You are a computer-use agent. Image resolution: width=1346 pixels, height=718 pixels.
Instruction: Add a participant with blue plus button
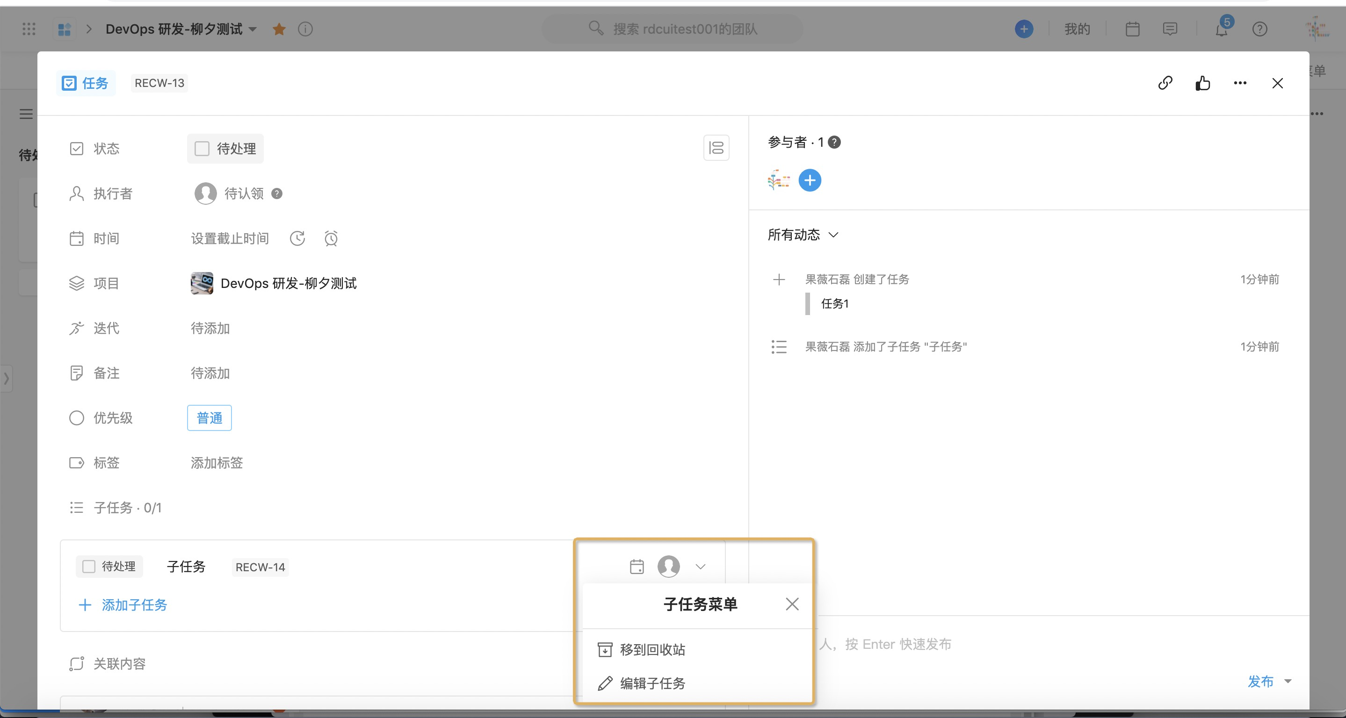point(810,180)
